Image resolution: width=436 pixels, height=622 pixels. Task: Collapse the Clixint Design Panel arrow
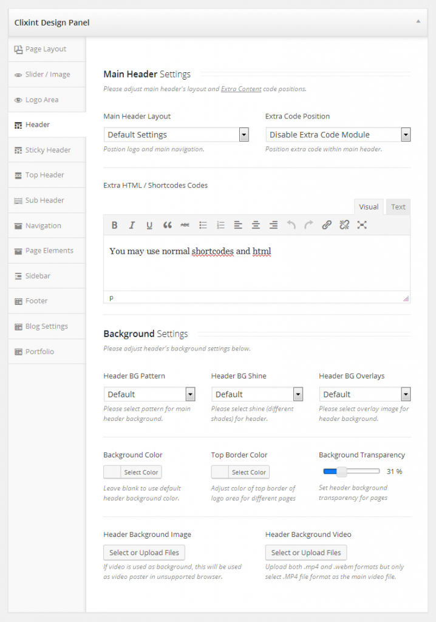click(418, 21)
